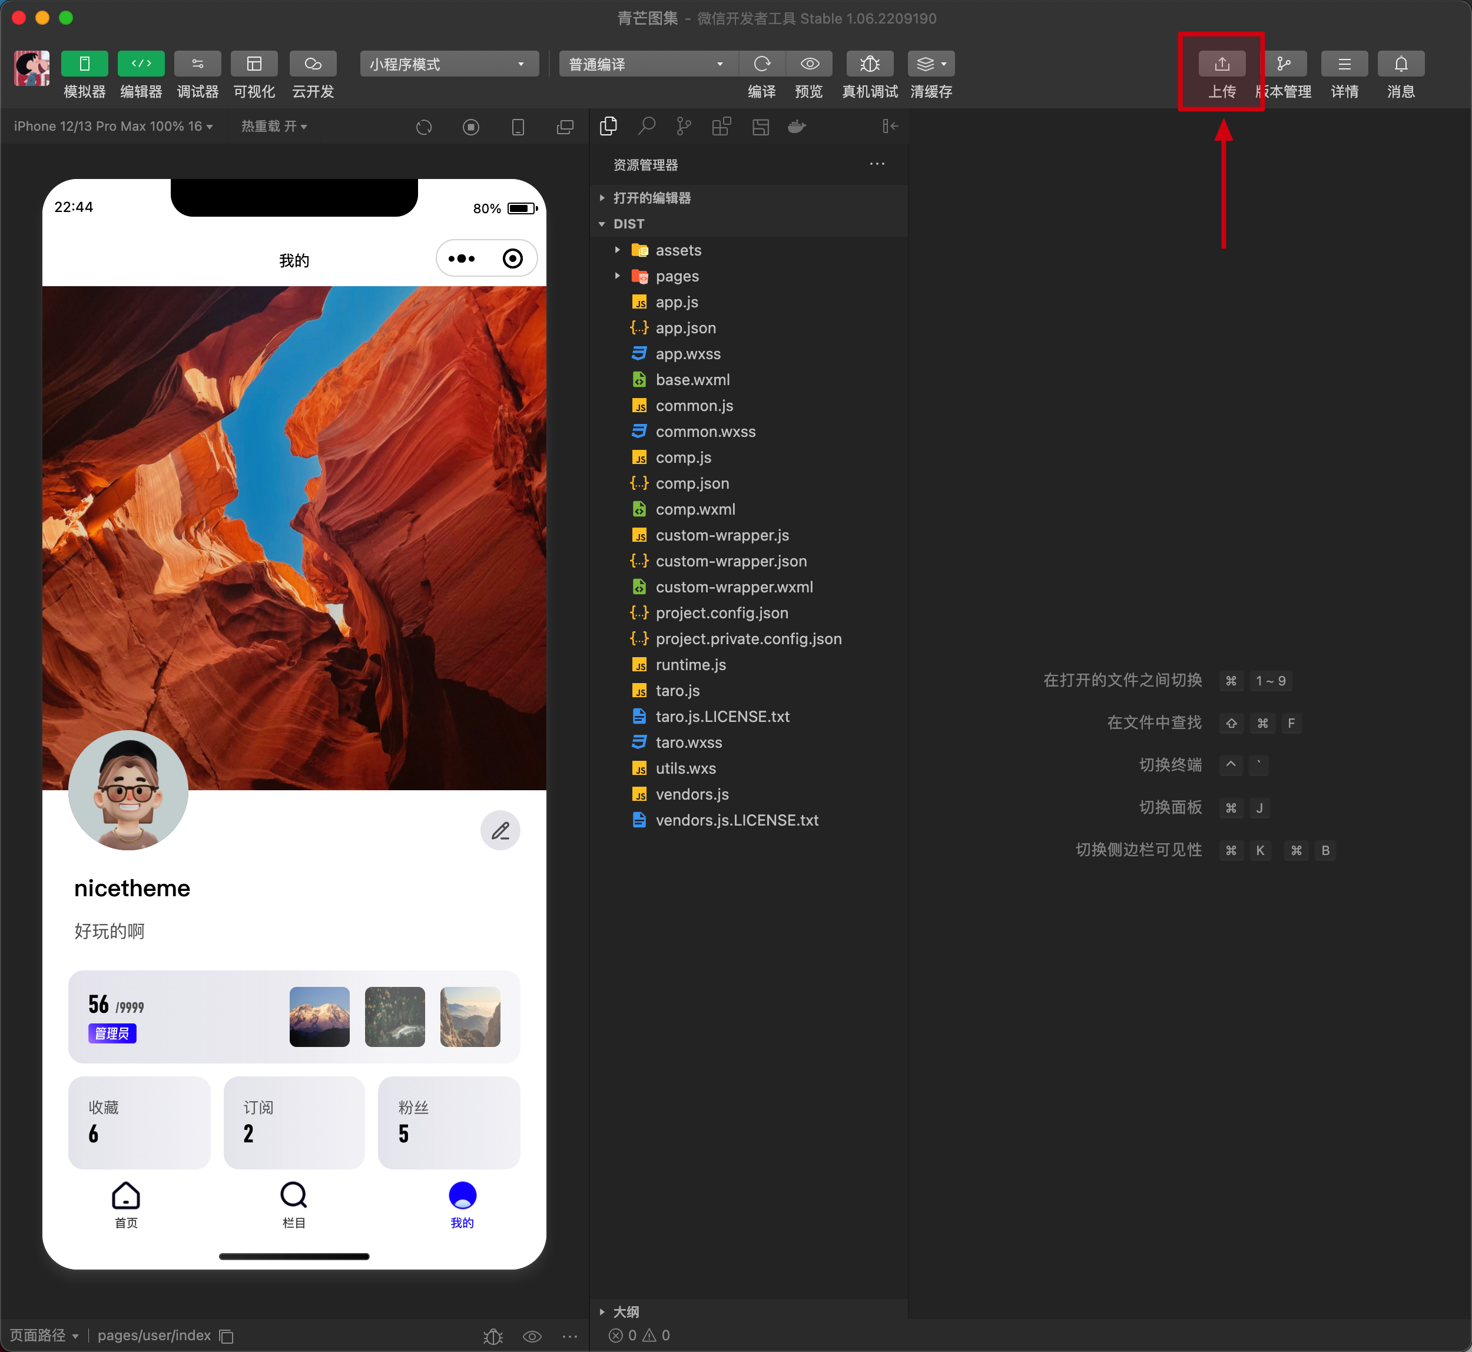Click the simulator phone device icon

[518, 127]
